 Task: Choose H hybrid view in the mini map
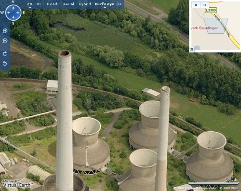click(x=205, y=5)
